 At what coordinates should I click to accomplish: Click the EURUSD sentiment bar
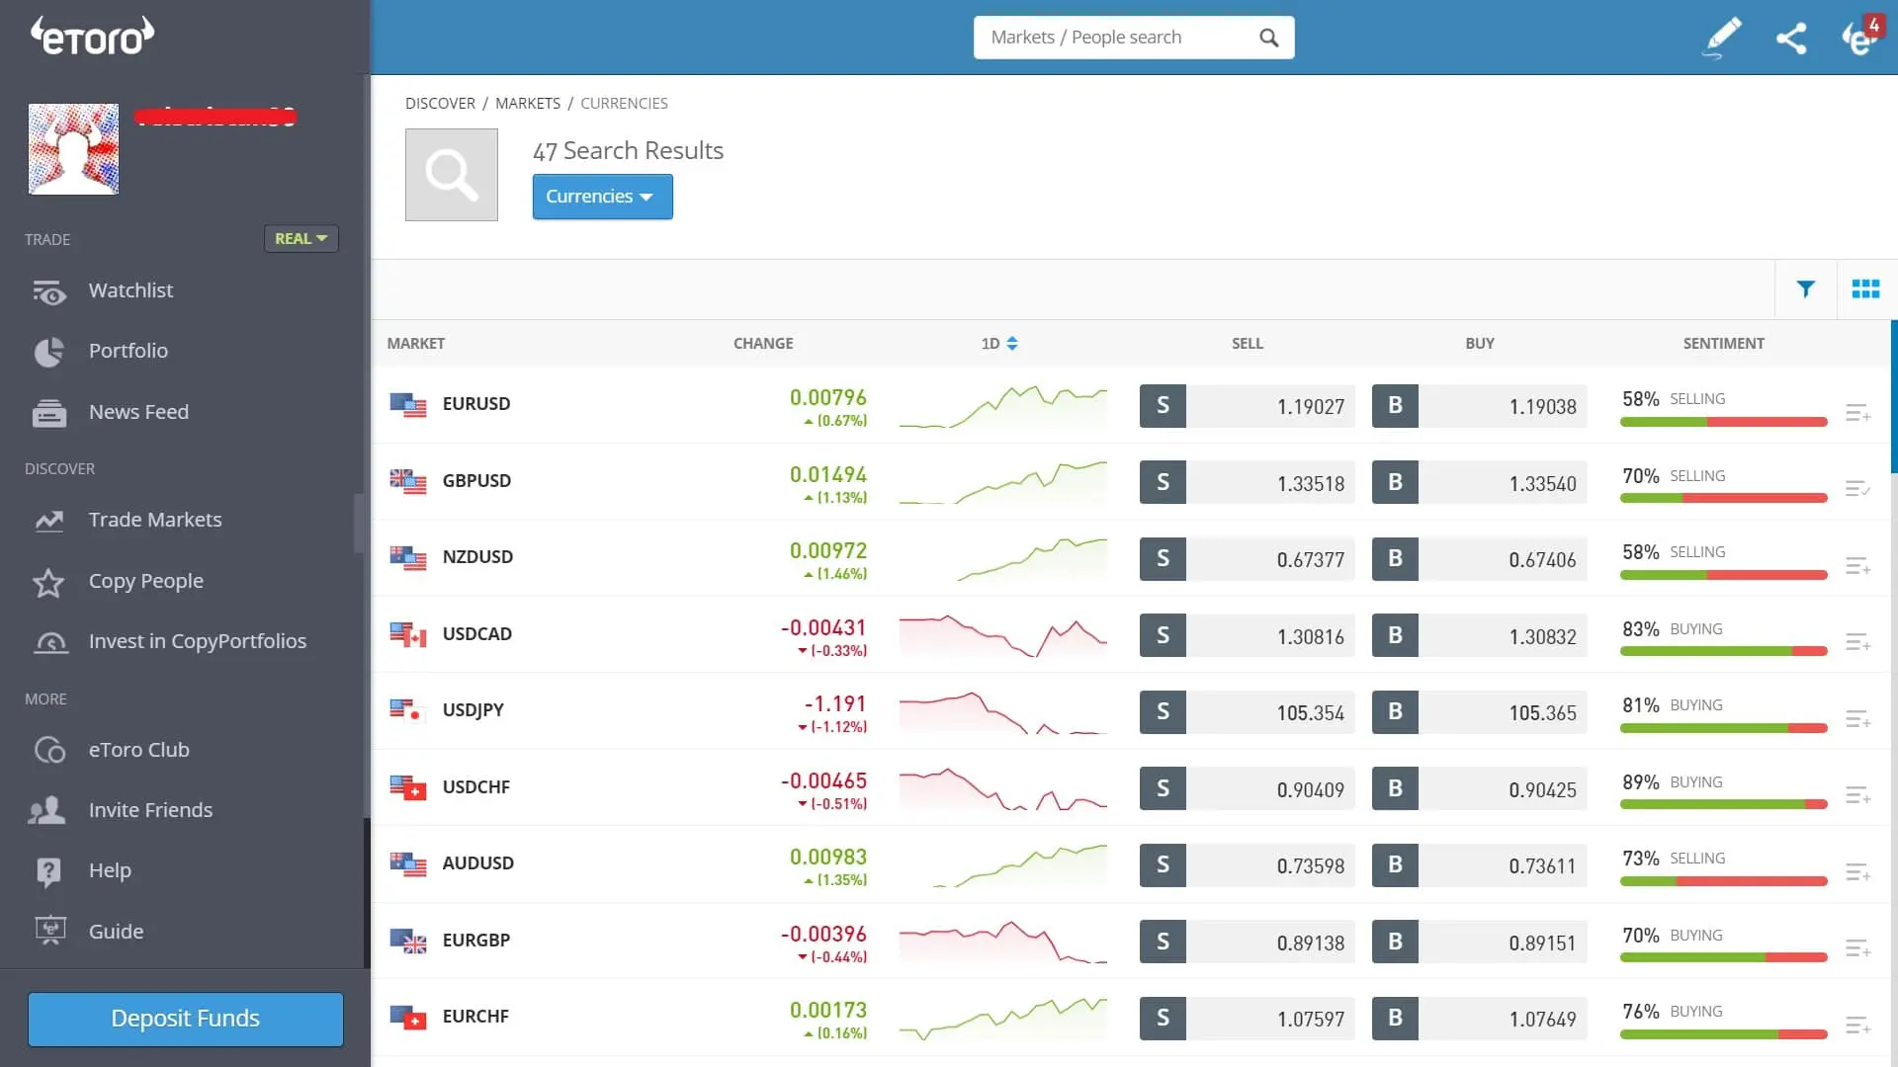[1723, 422]
